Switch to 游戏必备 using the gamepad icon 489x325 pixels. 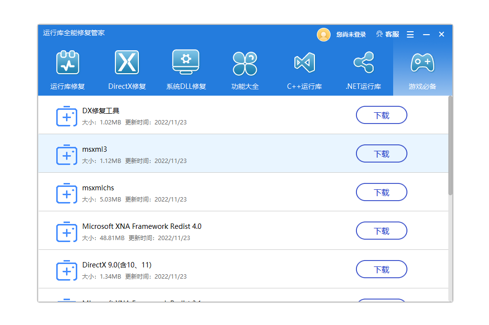click(422, 62)
